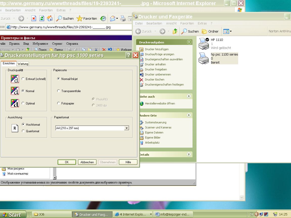Click the Up folder icon in Drucker window
This screenshot has height=218, width=291.
click(x=175, y=31)
